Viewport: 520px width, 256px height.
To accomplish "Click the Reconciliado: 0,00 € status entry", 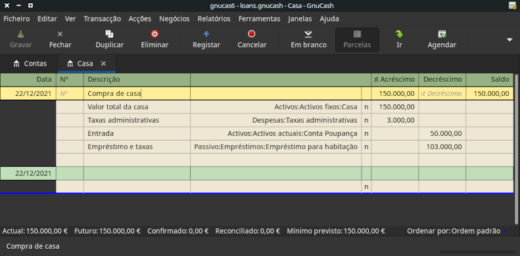I will pyautogui.click(x=247, y=231).
